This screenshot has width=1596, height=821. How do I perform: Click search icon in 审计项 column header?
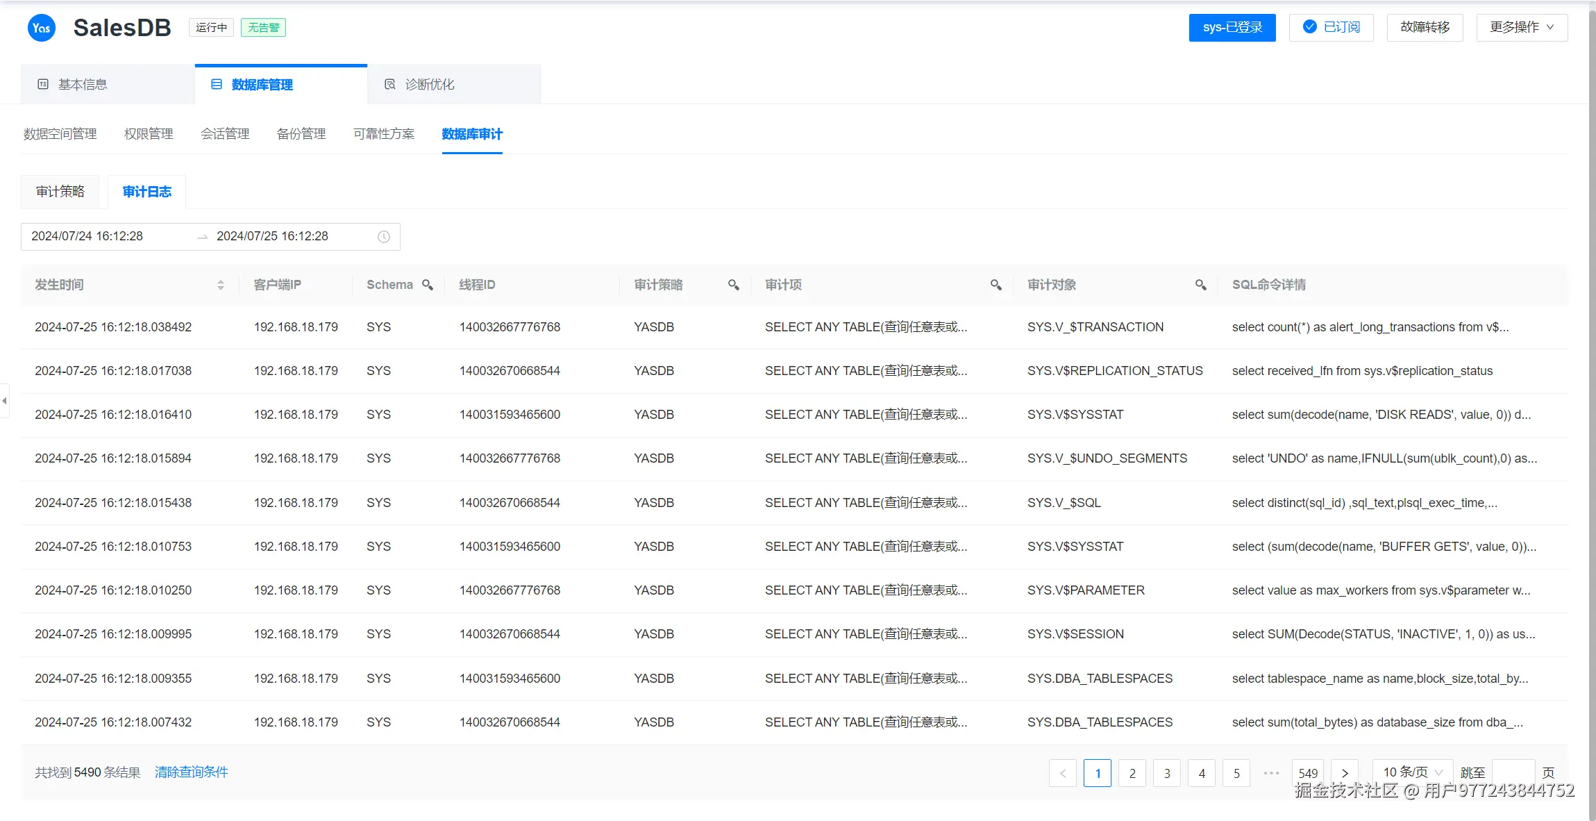coord(996,285)
